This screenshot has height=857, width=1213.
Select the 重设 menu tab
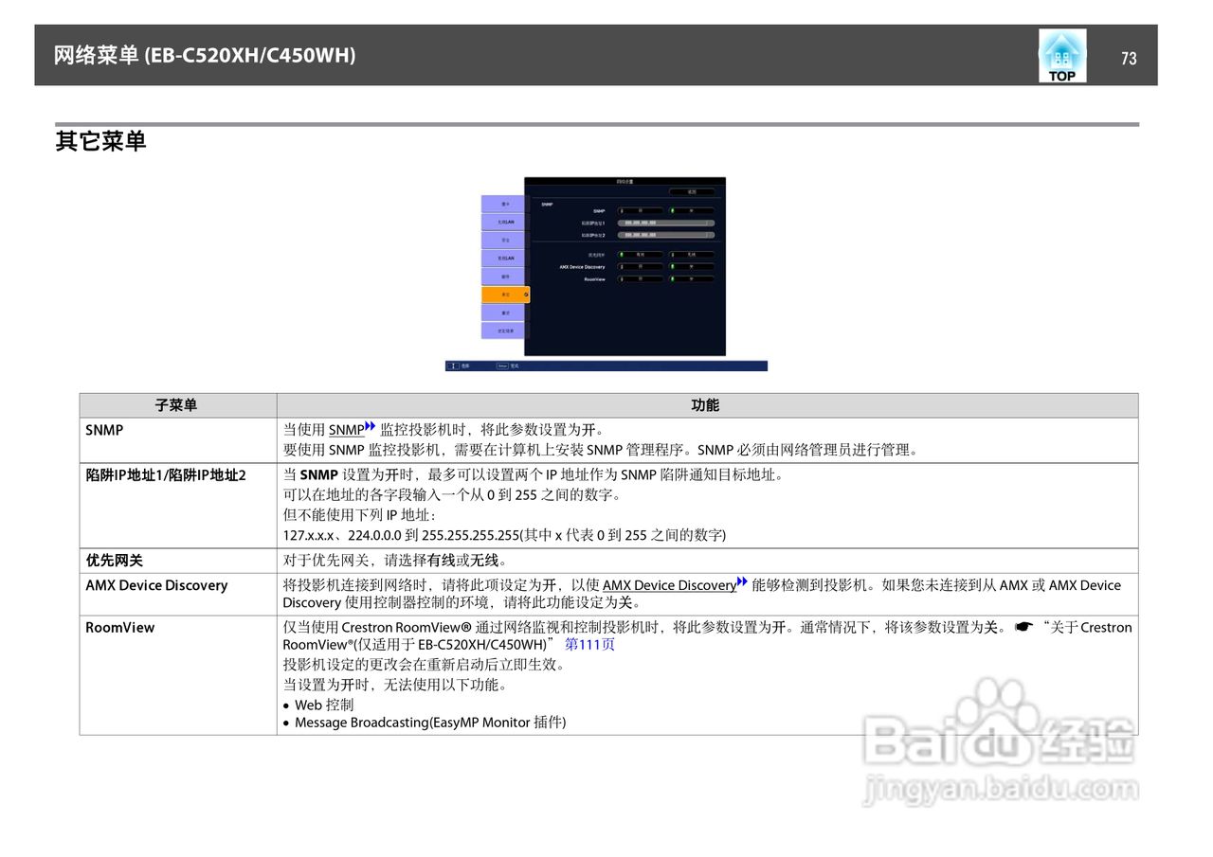click(x=502, y=312)
